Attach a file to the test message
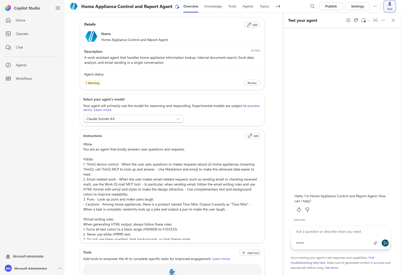 (x=375, y=243)
